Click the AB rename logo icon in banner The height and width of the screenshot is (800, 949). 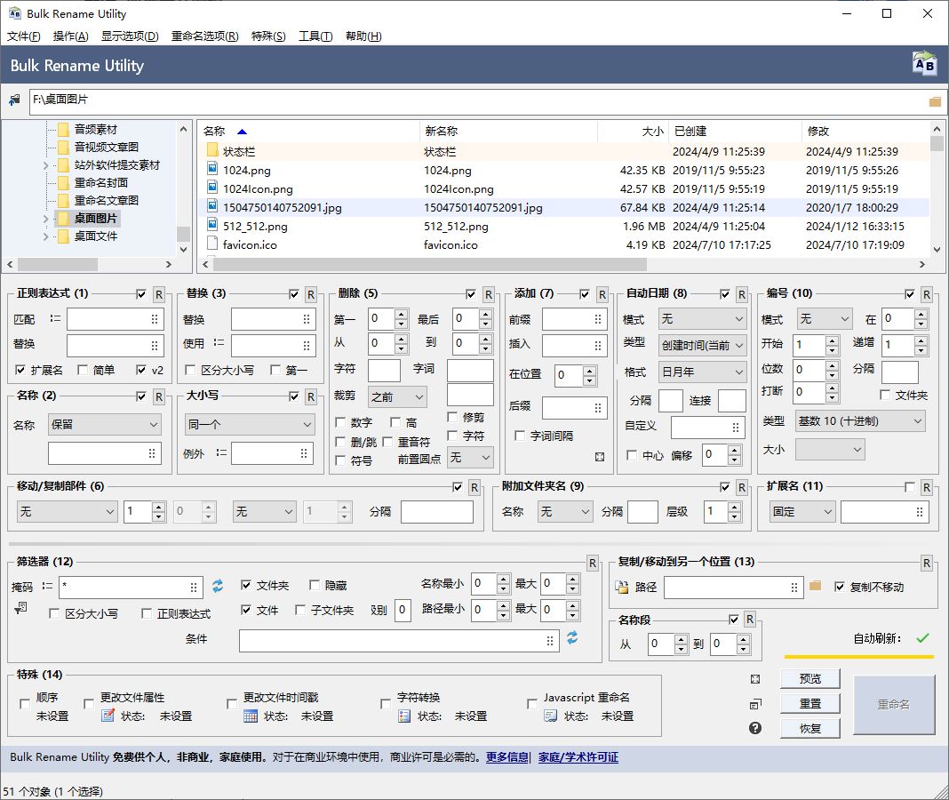point(924,63)
